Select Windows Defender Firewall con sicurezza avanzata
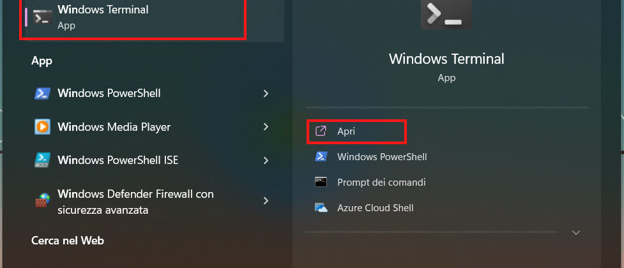The image size is (624, 268). point(135,202)
